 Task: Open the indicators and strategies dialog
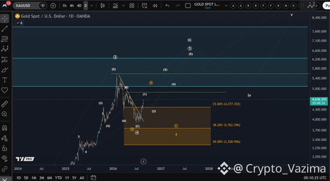(115, 6)
